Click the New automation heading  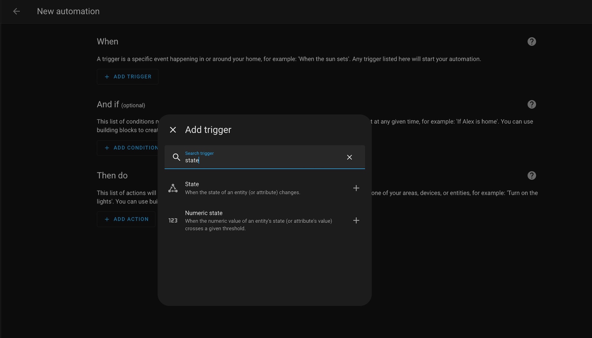click(x=68, y=11)
